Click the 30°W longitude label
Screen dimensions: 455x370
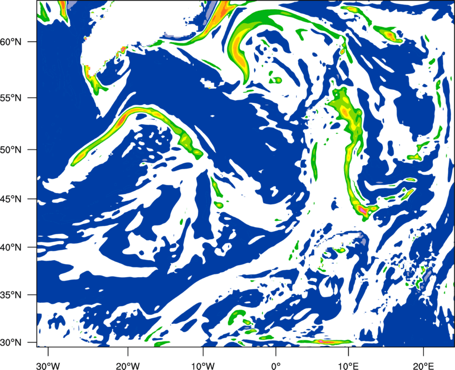tap(48, 365)
